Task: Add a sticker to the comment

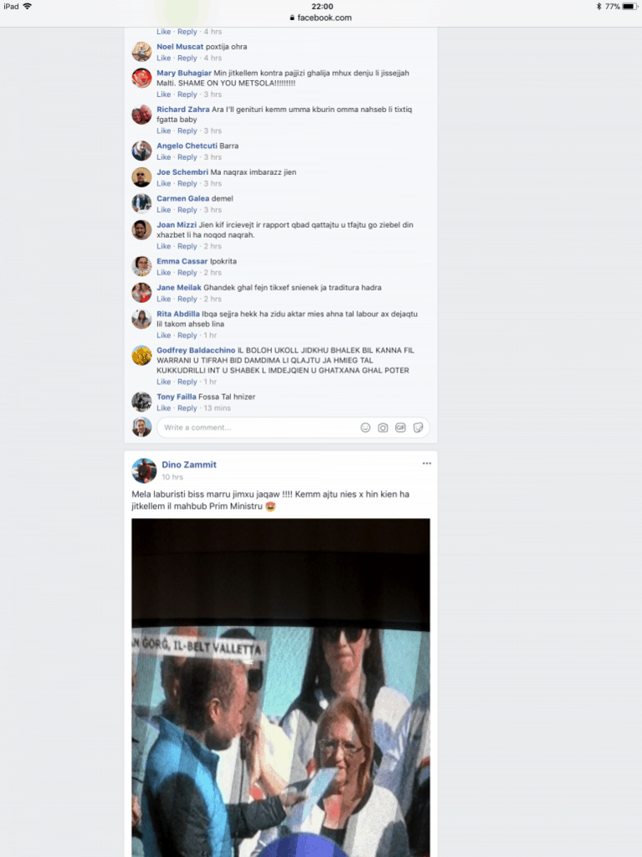Action: coord(418,428)
